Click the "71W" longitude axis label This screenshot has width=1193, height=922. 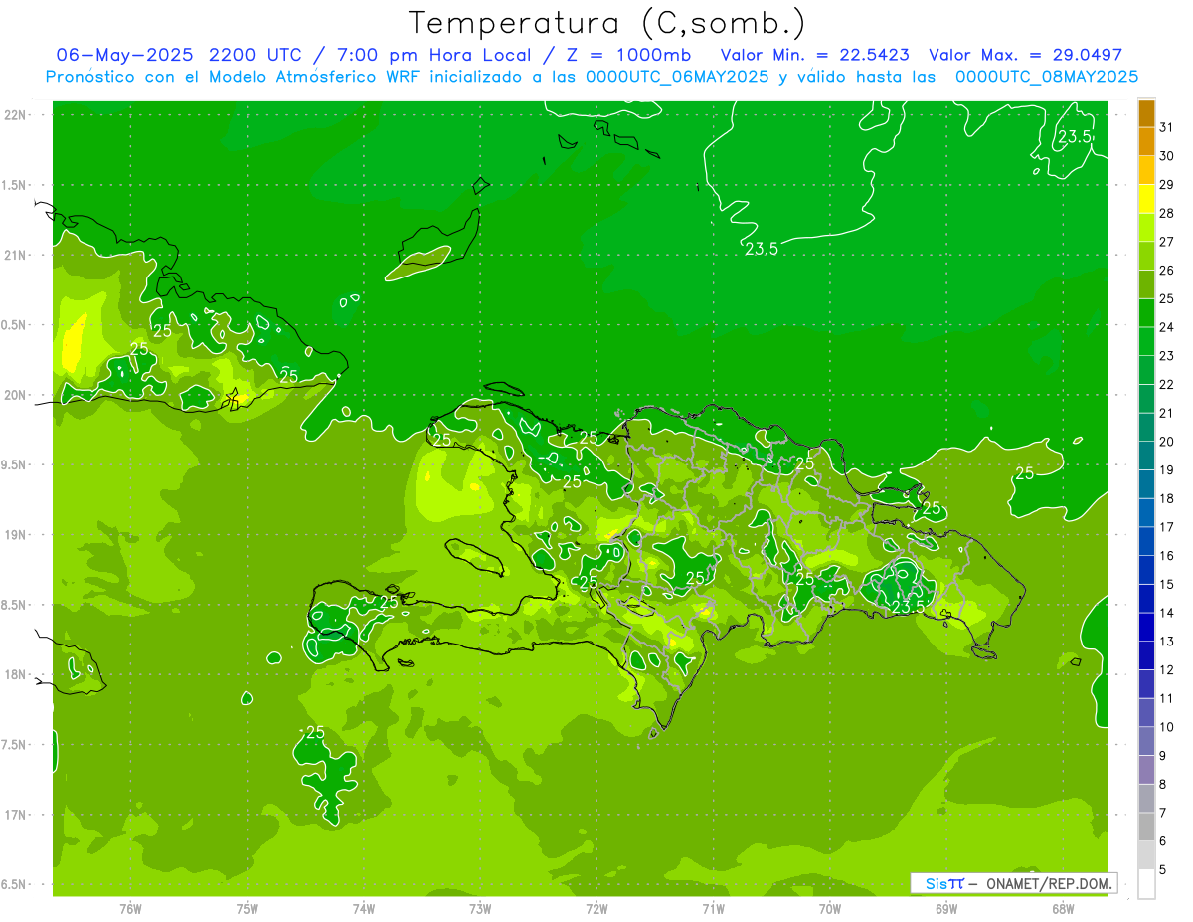[x=713, y=909]
